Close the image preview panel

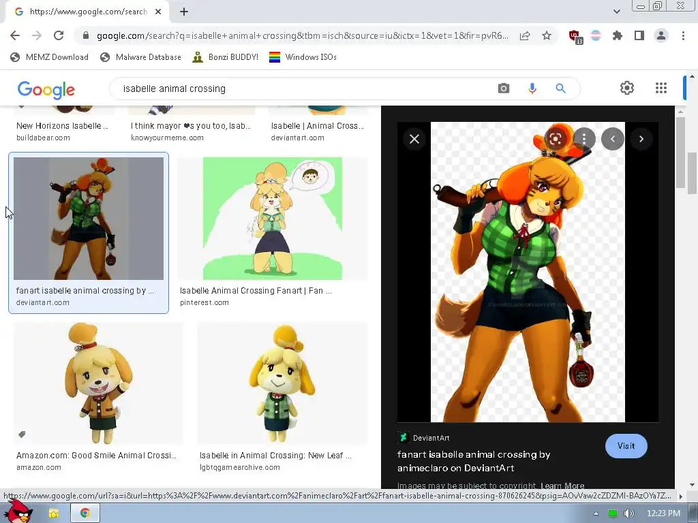(x=414, y=139)
